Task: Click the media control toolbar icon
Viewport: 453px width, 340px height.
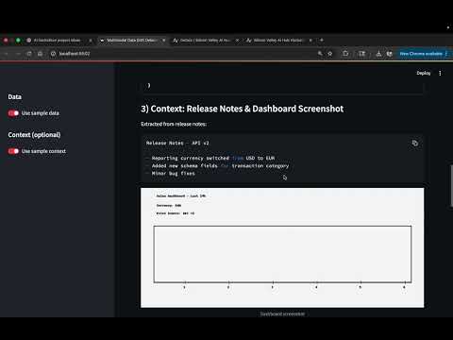Action: [362, 54]
